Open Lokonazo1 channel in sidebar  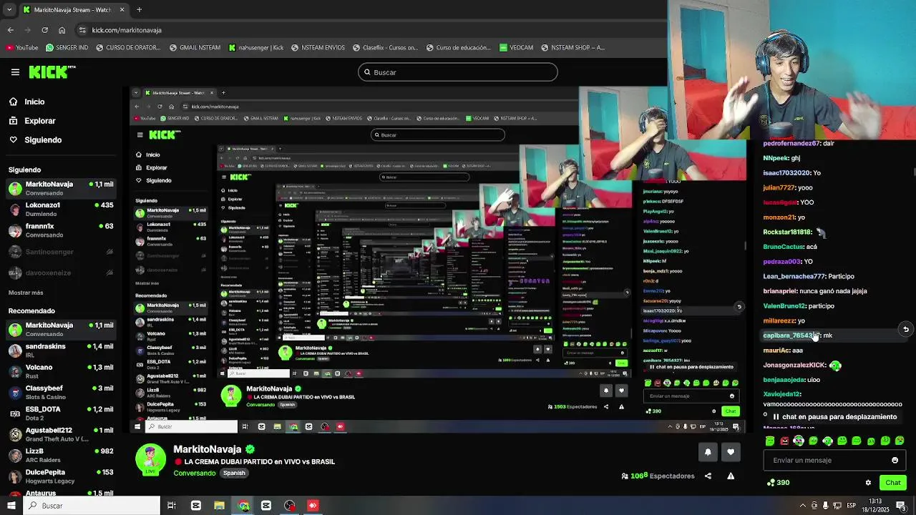[x=61, y=209]
